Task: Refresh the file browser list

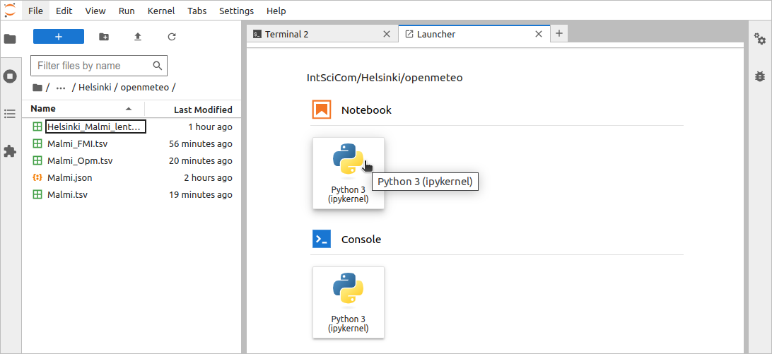Action: click(171, 37)
